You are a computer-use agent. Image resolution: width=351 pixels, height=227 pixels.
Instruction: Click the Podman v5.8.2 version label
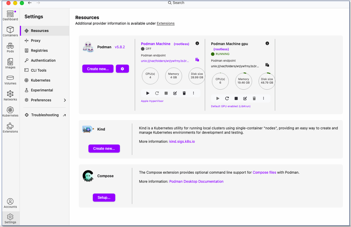(x=120, y=47)
